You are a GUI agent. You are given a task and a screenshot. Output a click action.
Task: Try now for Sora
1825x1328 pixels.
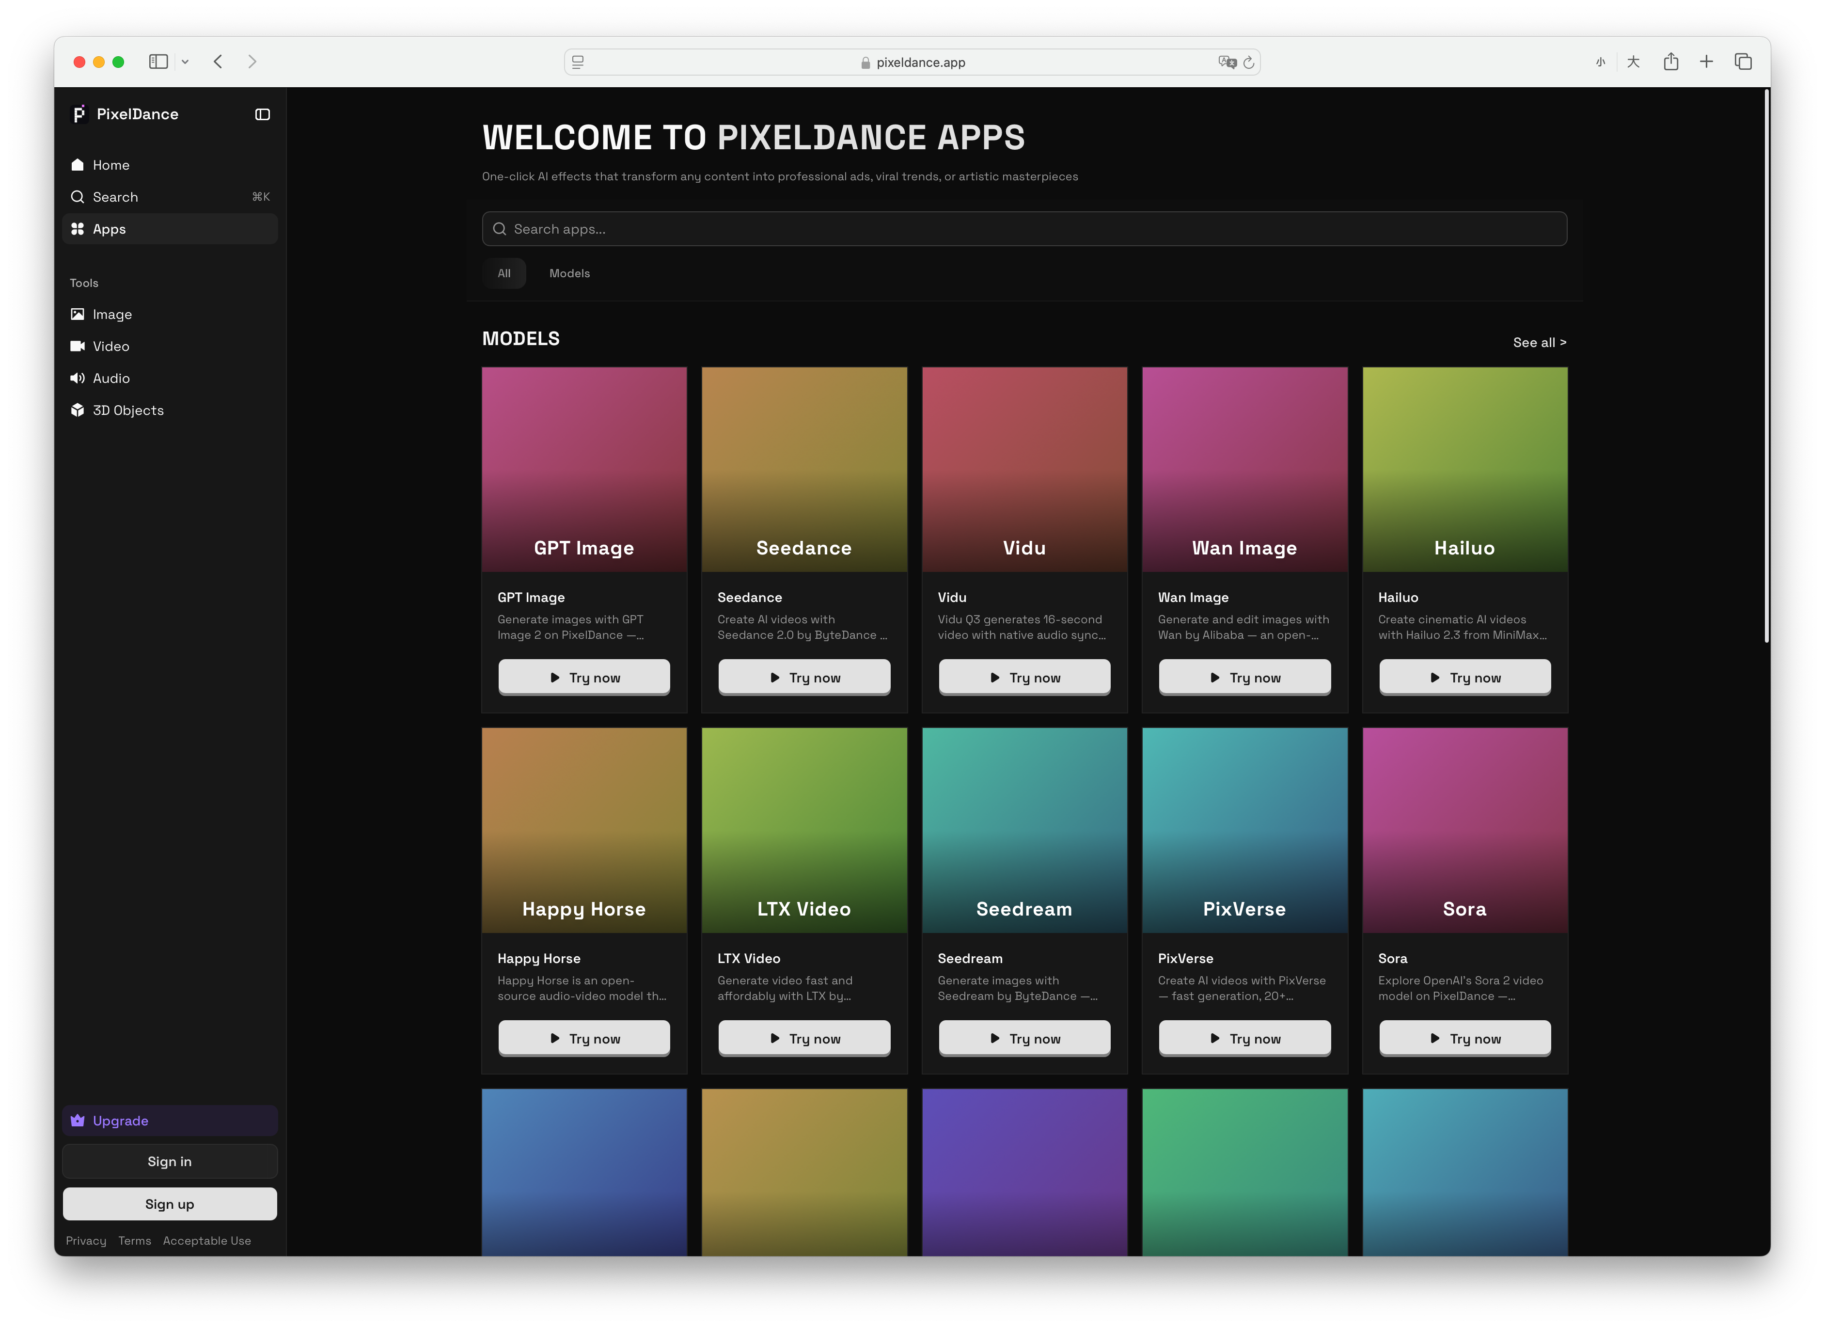[1464, 1038]
